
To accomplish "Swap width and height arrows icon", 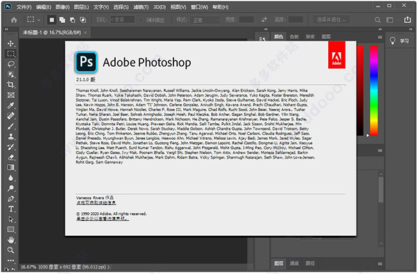I will (264, 20).
